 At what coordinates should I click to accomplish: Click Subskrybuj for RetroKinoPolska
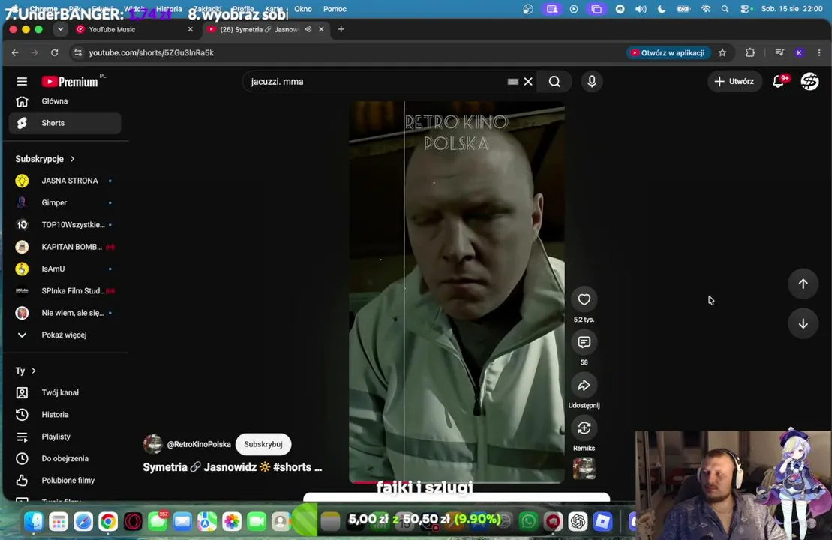coord(263,444)
